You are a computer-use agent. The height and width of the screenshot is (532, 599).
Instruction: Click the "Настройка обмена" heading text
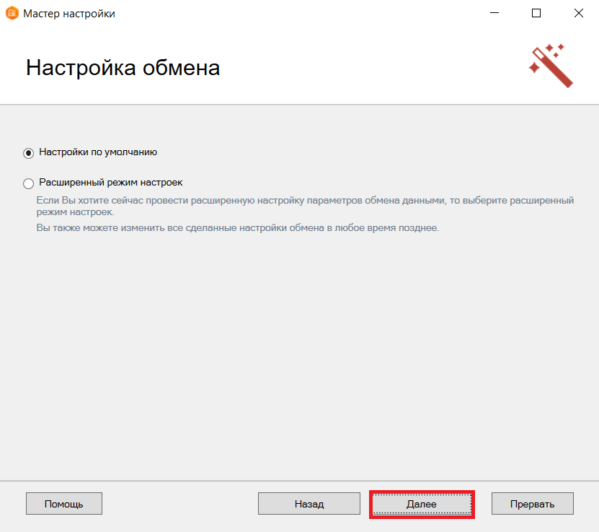[123, 68]
